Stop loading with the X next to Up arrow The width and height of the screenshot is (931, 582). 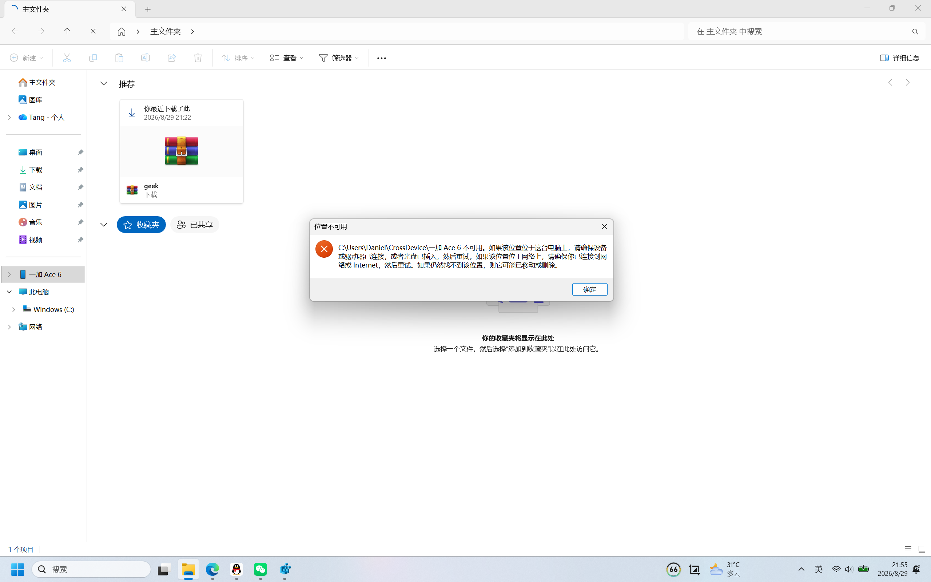tap(93, 31)
